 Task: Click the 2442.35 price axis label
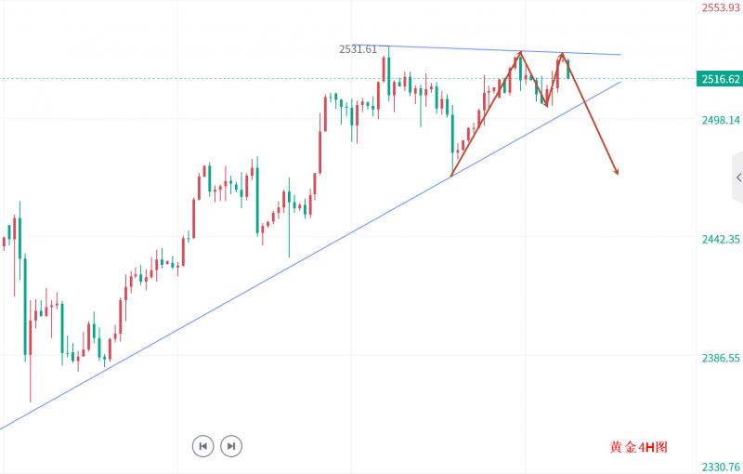click(720, 239)
